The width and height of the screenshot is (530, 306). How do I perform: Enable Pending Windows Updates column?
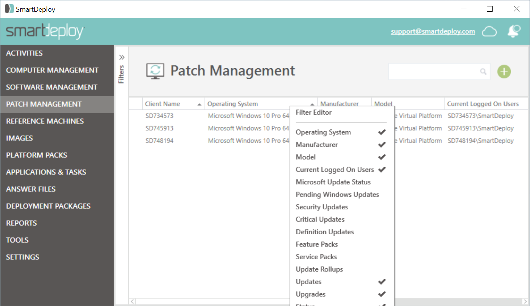point(342,194)
